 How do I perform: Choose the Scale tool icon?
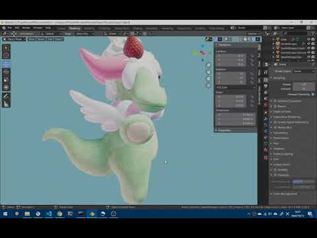point(6,79)
